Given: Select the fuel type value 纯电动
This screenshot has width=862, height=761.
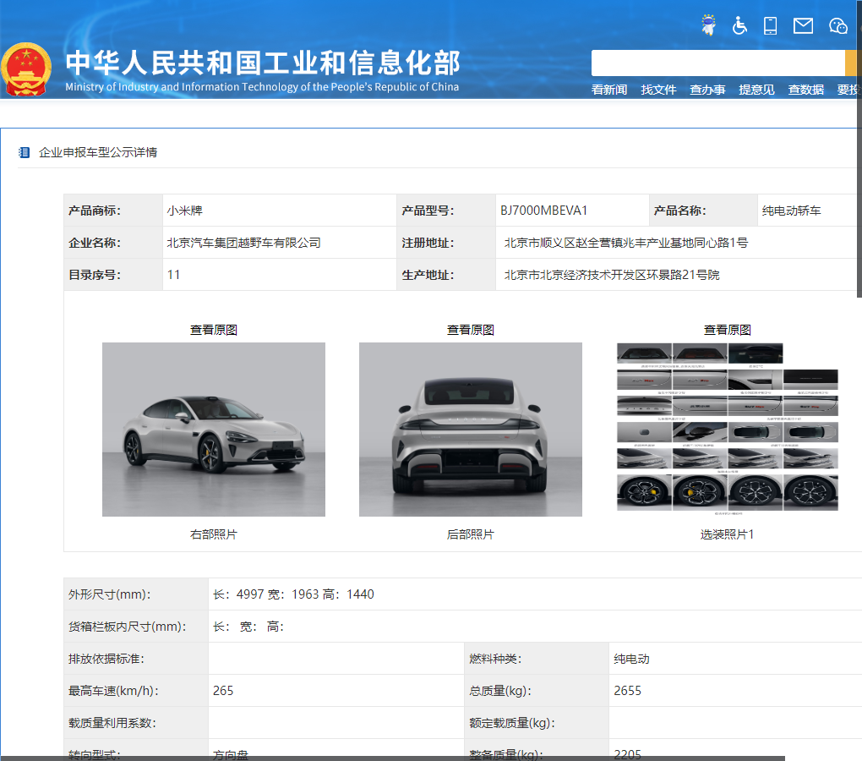Looking at the screenshot, I should [631, 659].
